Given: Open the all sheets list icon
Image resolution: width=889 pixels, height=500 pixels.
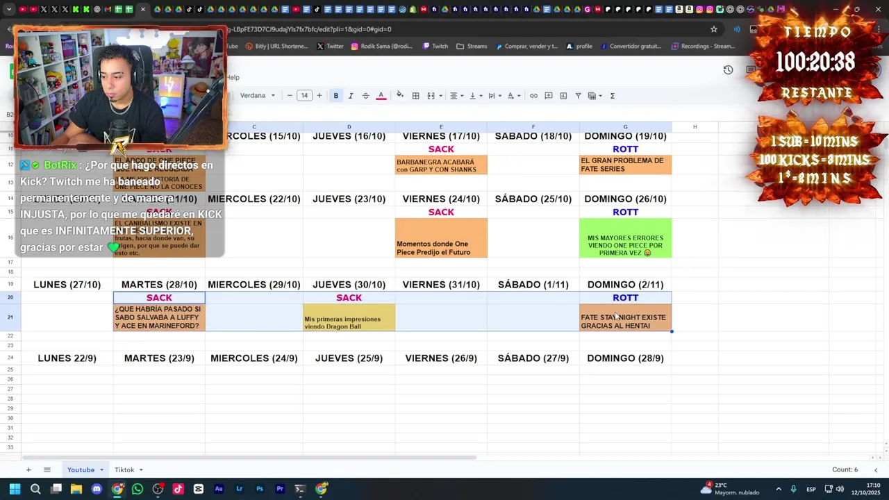Looking at the screenshot, I should click(47, 470).
